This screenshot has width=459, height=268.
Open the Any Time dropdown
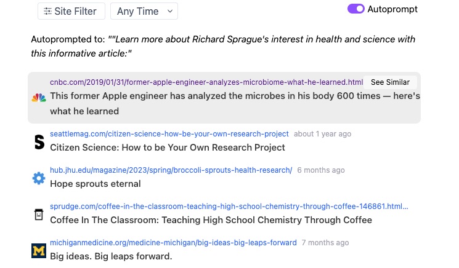click(x=144, y=11)
